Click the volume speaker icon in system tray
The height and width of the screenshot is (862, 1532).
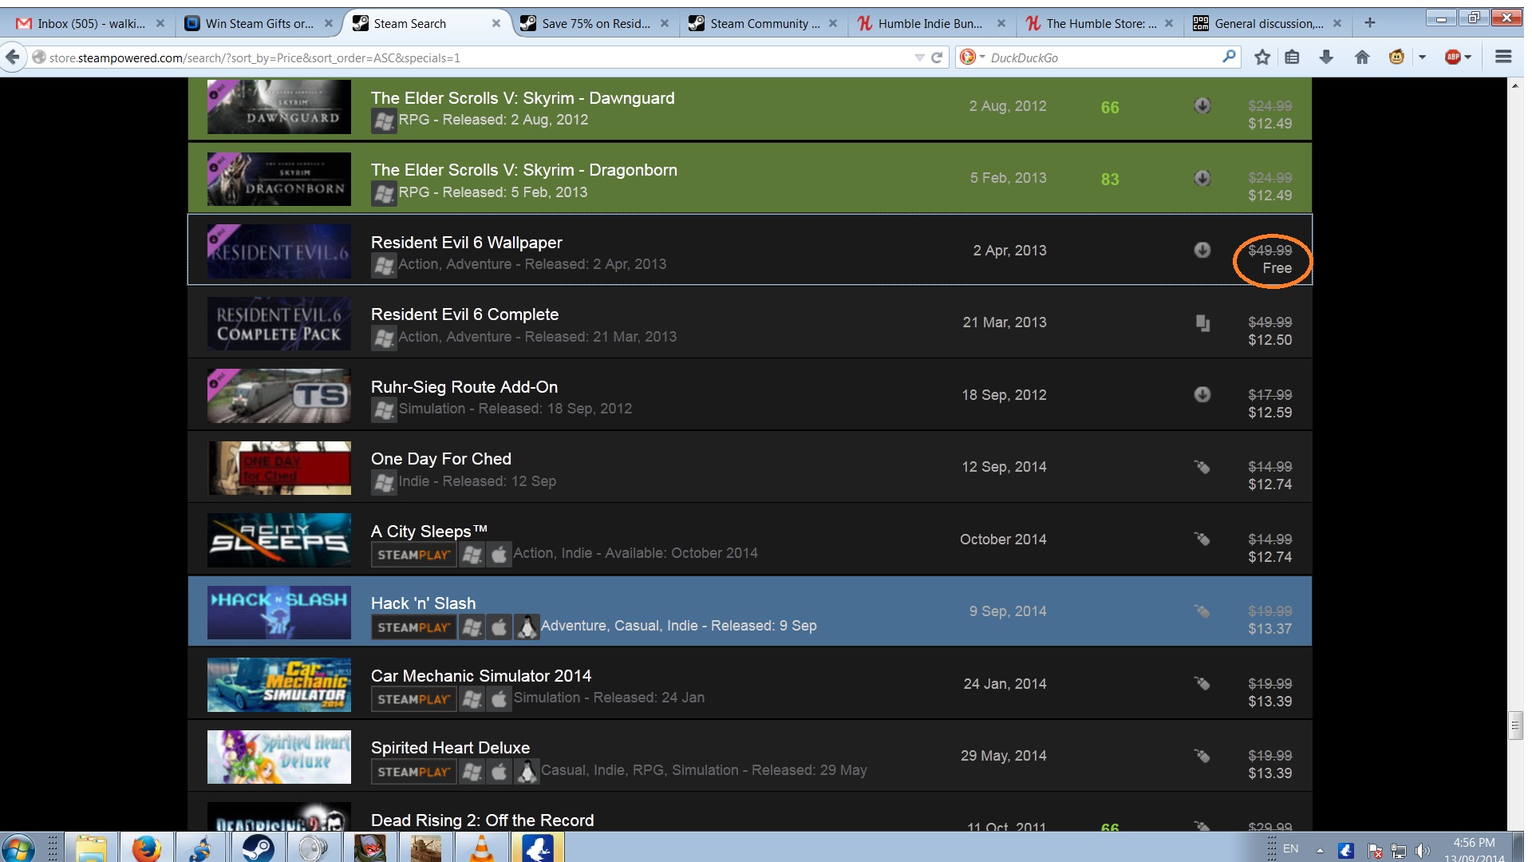coord(1423,851)
